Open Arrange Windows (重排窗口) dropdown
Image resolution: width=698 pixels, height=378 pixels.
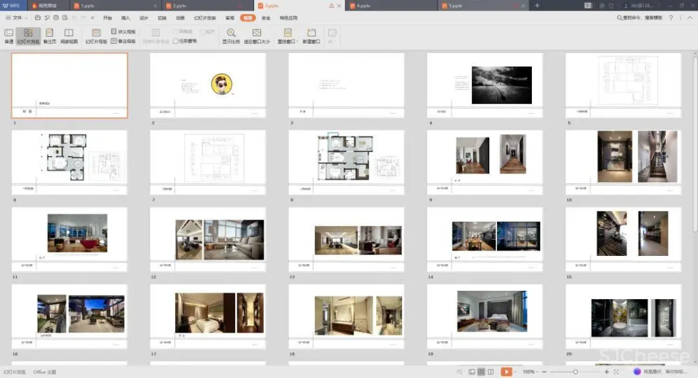point(288,36)
